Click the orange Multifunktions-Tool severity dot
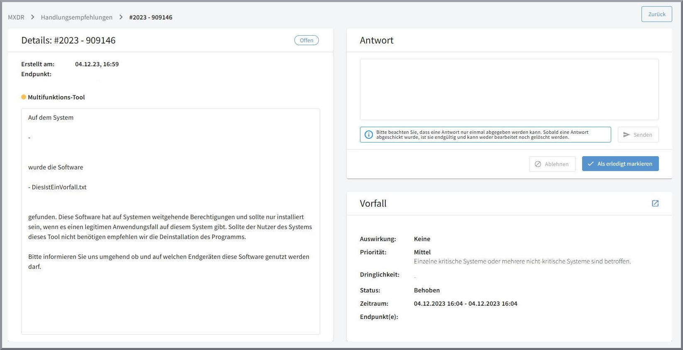The image size is (683, 350). point(24,97)
